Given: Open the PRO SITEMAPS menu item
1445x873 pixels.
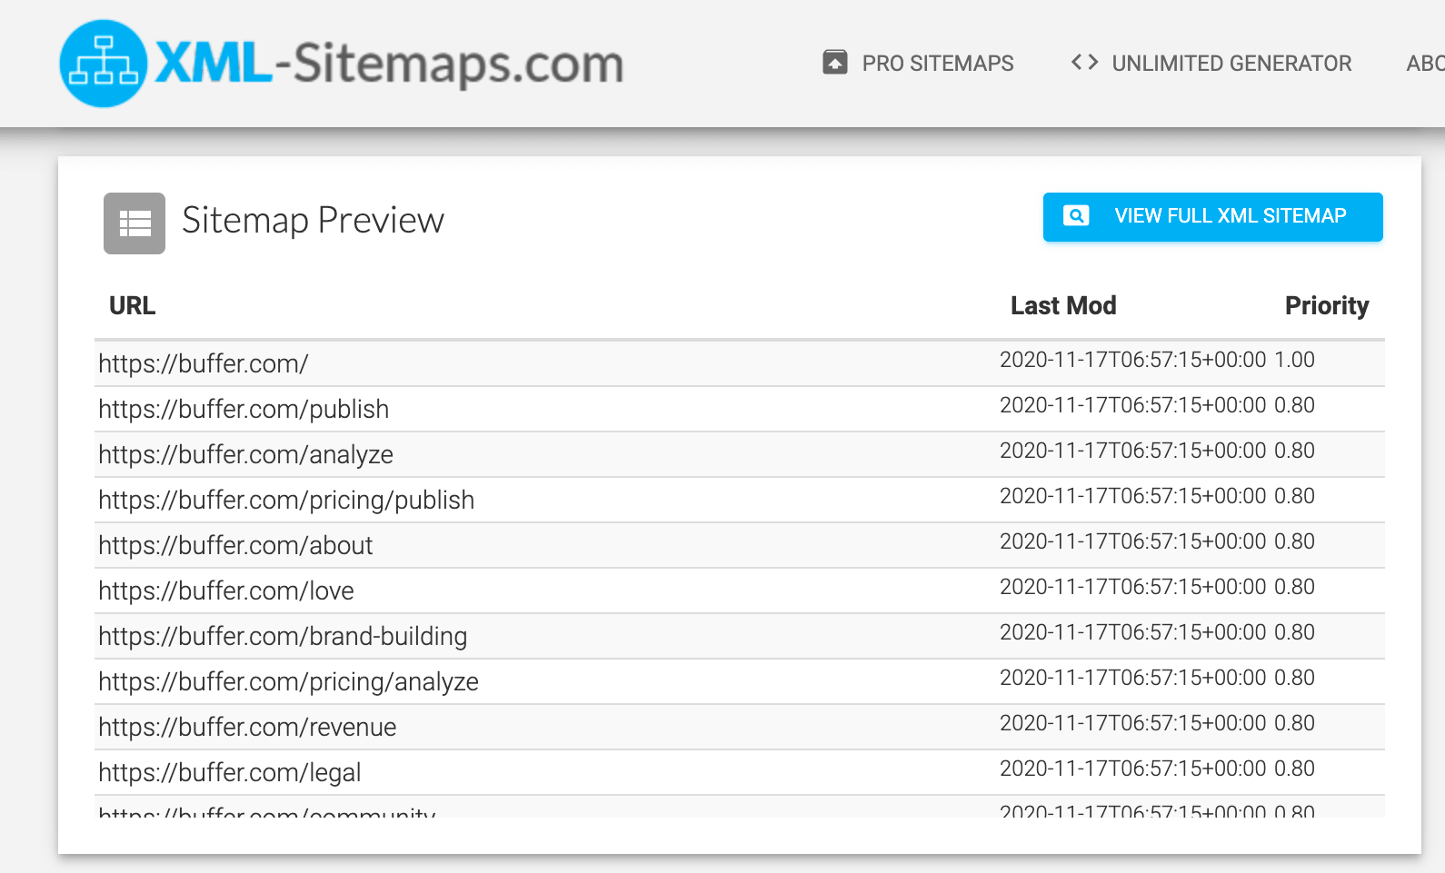Looking at the screenshot, I should tap(938, 64).
